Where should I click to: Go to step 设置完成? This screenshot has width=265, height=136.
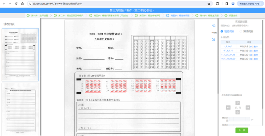point(231,16)
